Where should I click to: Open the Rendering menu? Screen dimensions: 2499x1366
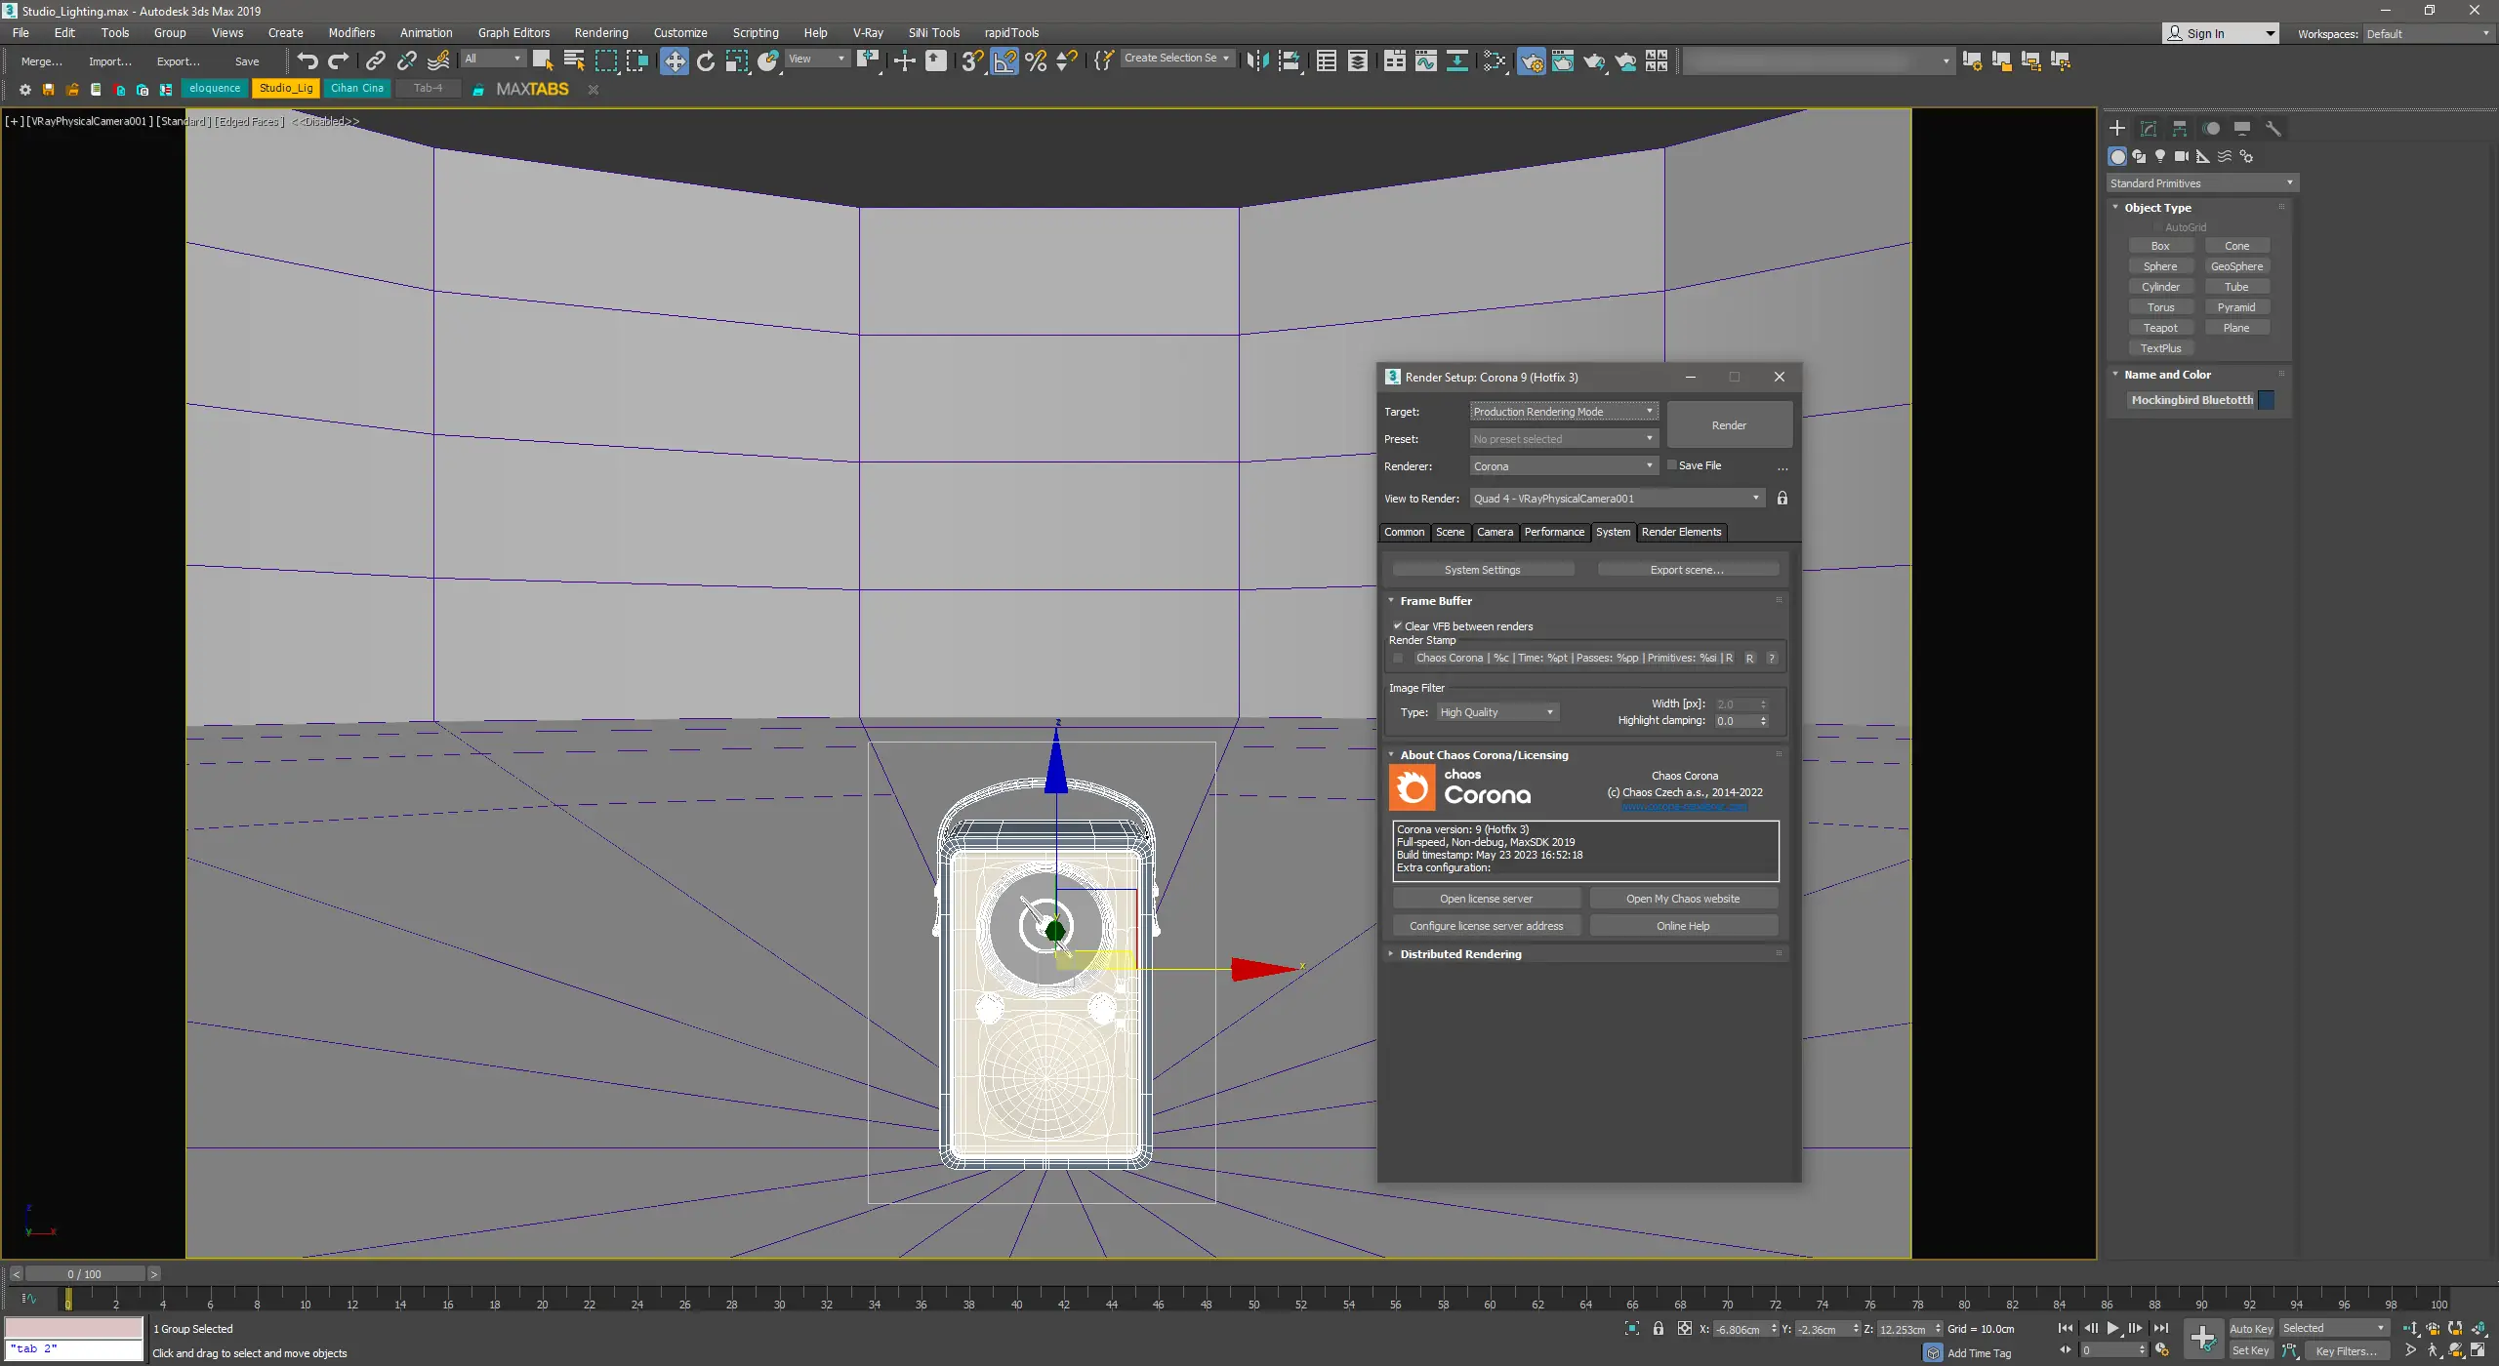coord(601,32)
